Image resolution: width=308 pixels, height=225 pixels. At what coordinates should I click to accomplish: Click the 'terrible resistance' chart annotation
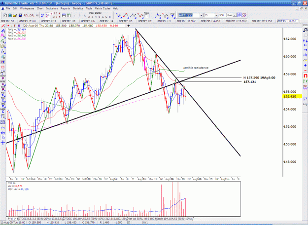196,68
